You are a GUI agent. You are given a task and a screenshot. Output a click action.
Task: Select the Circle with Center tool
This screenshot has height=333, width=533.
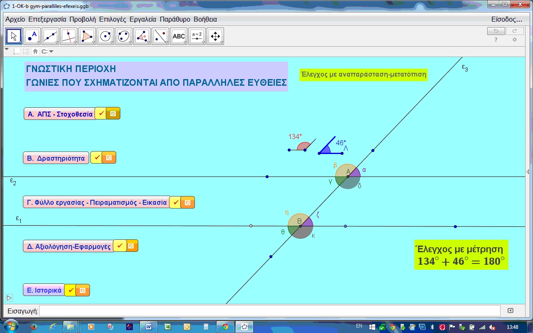point(105,37)
